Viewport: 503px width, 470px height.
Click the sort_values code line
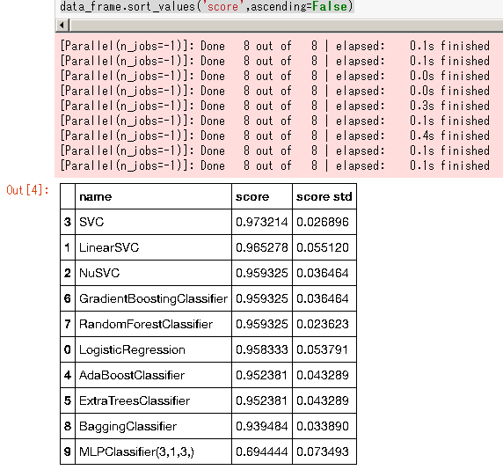207,6
